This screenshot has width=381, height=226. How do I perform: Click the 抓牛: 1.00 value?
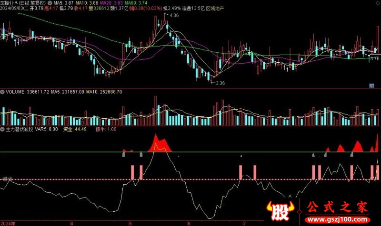tap(106, 129)
